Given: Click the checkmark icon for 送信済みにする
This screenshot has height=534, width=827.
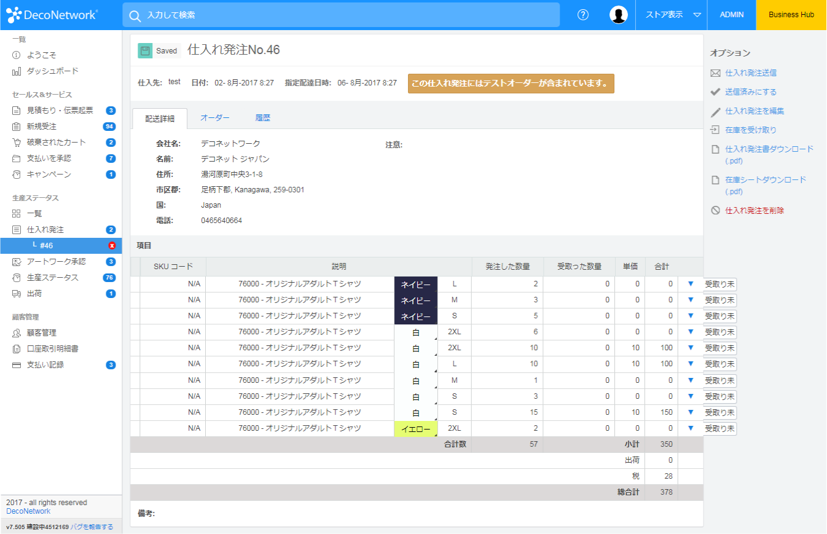Looking at the screenshot, I should click(715, 92).
